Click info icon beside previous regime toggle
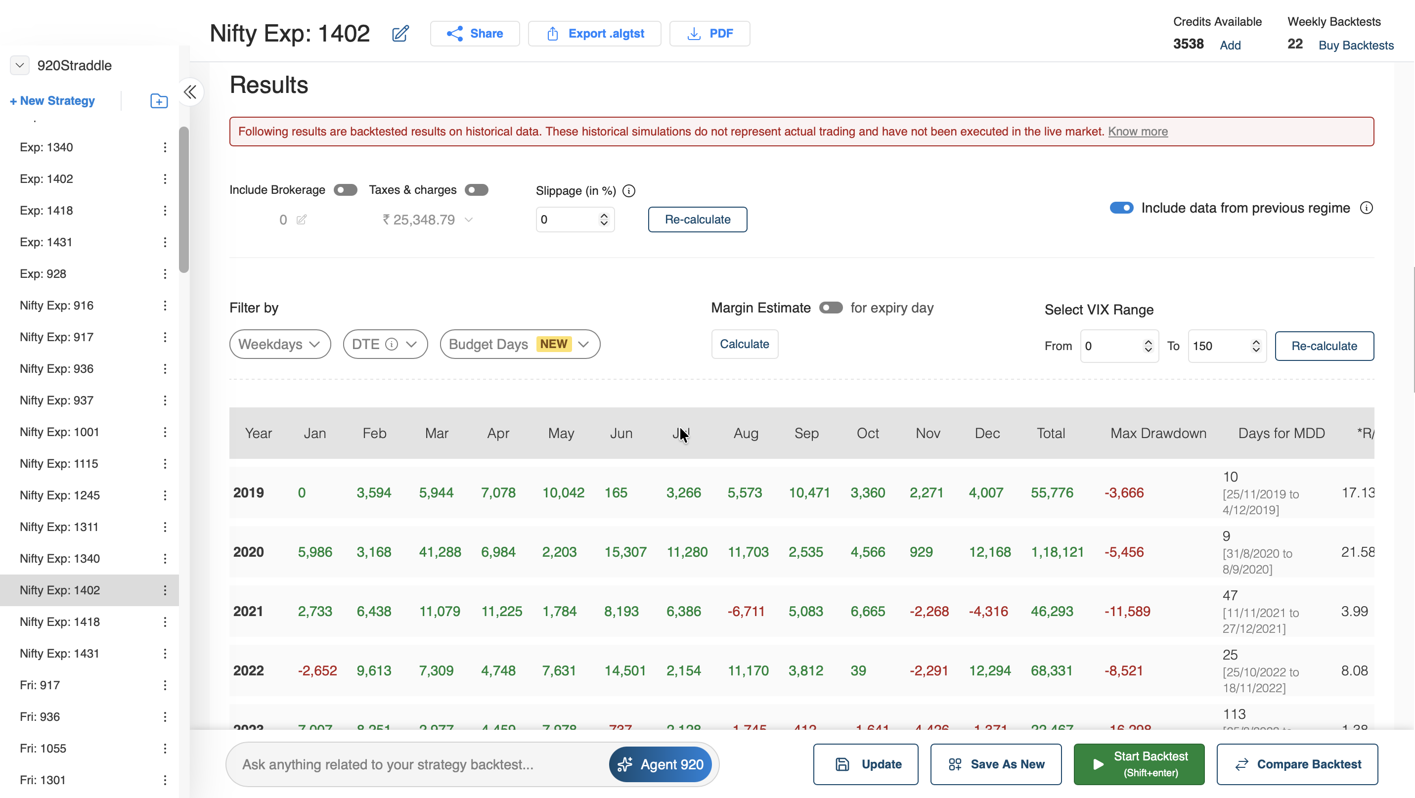The width and height of the screenshot is (1415, 798). (x=1366, y=208)
